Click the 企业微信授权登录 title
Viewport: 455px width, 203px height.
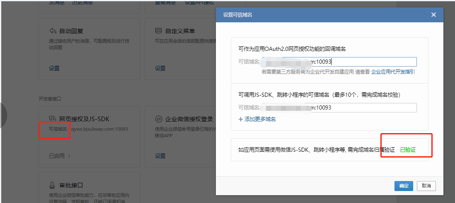coord(189,119)
